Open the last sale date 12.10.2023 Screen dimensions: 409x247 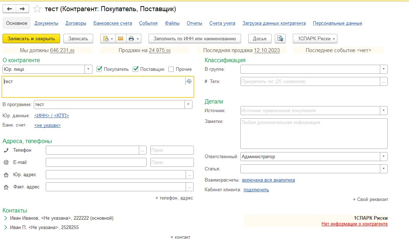[x=267, y=50]
